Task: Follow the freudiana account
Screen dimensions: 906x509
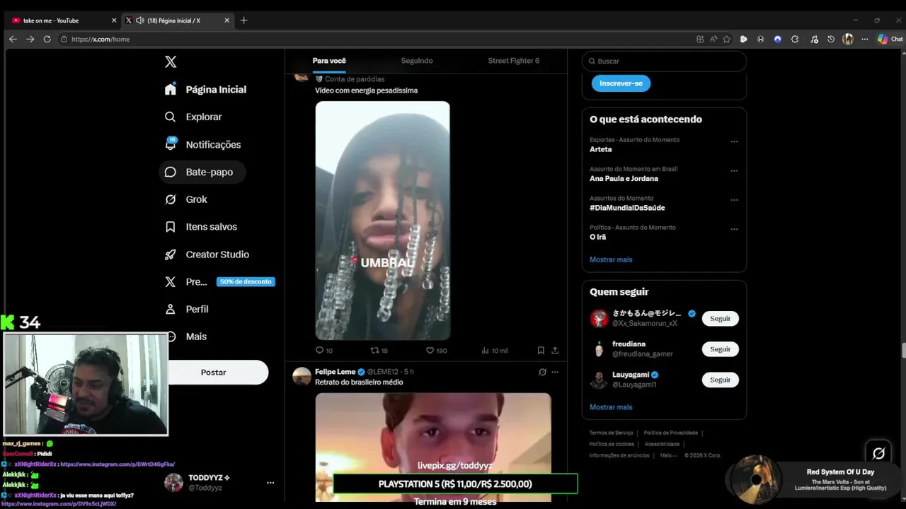Action: [x=720, y=349]
